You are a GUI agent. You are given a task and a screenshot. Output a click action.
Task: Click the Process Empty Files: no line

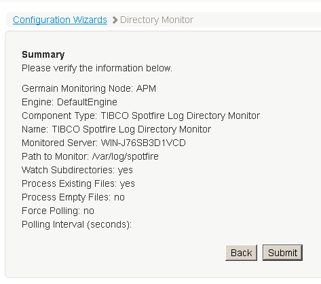pyautogui.click(x=73, y=197)
